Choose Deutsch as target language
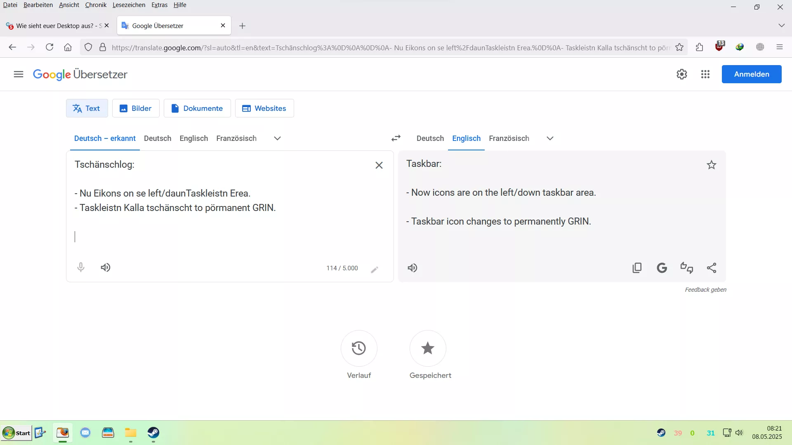Image resolution: width=792 pixels, height=445 pixels. click(x=430, y=138)
